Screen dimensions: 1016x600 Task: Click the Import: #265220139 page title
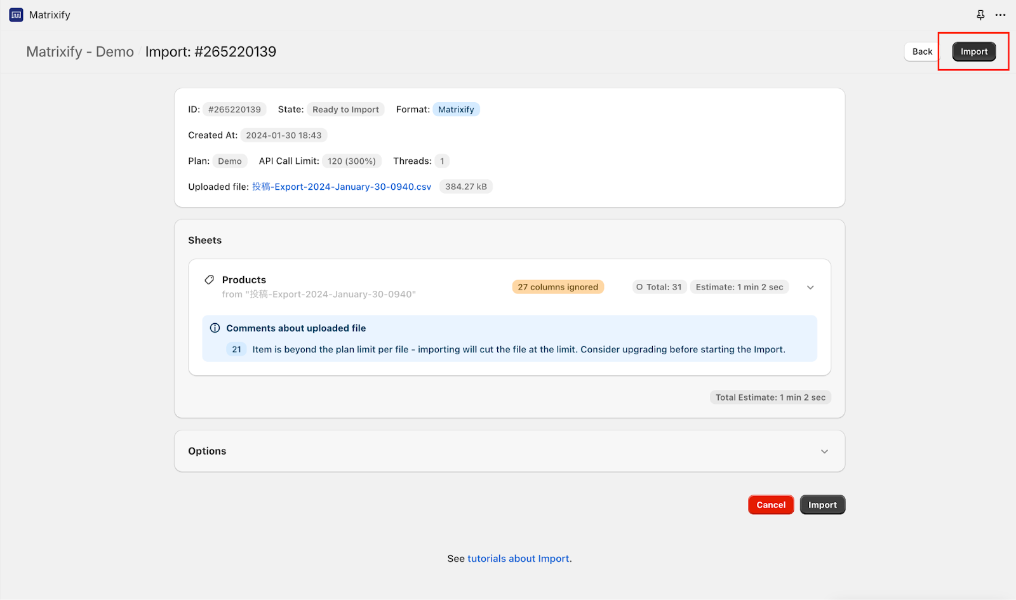pos(211,51)
